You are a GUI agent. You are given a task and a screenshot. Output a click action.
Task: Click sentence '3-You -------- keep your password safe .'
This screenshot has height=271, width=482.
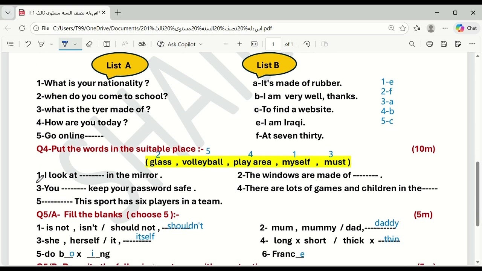[116, 189]
